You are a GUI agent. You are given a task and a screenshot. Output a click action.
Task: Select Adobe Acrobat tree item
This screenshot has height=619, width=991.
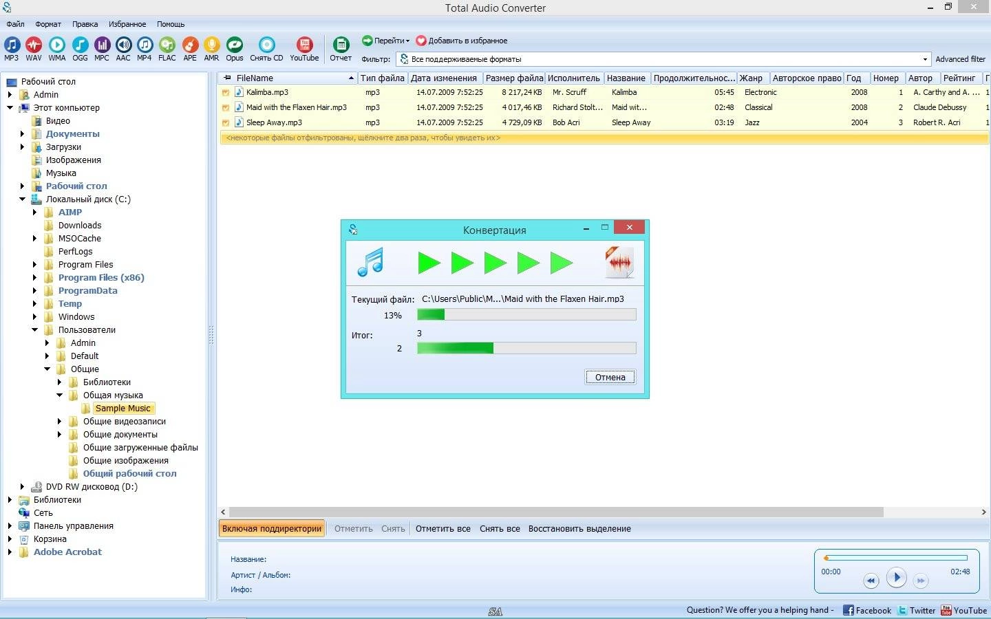[x=67, y=552]
